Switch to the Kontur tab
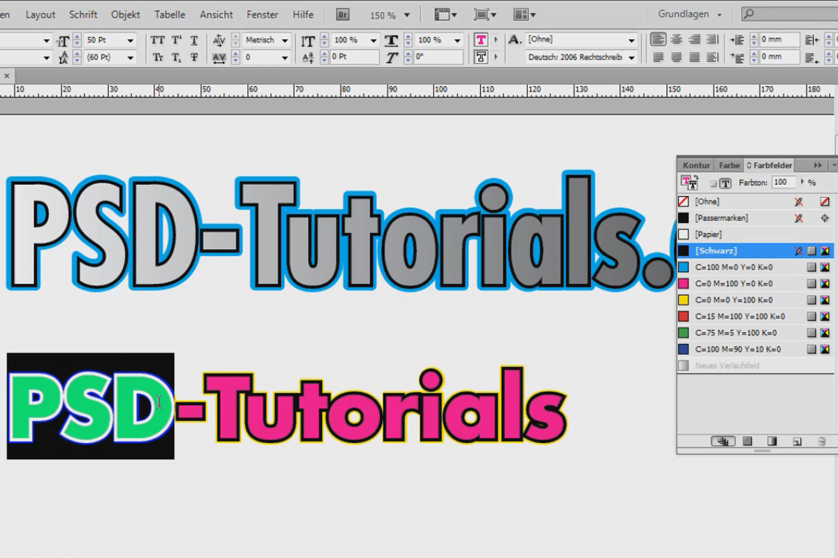This screenshot has height=558, width=838. tap(696, 165)
